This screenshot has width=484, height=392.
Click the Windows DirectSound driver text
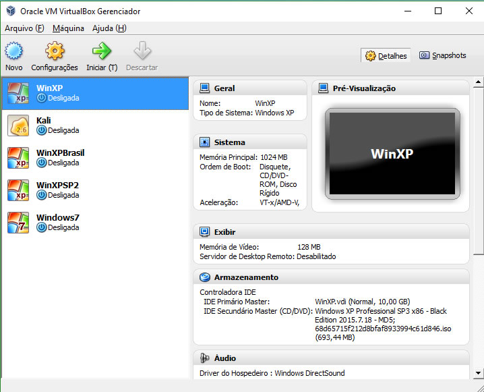tap(309, 373)
